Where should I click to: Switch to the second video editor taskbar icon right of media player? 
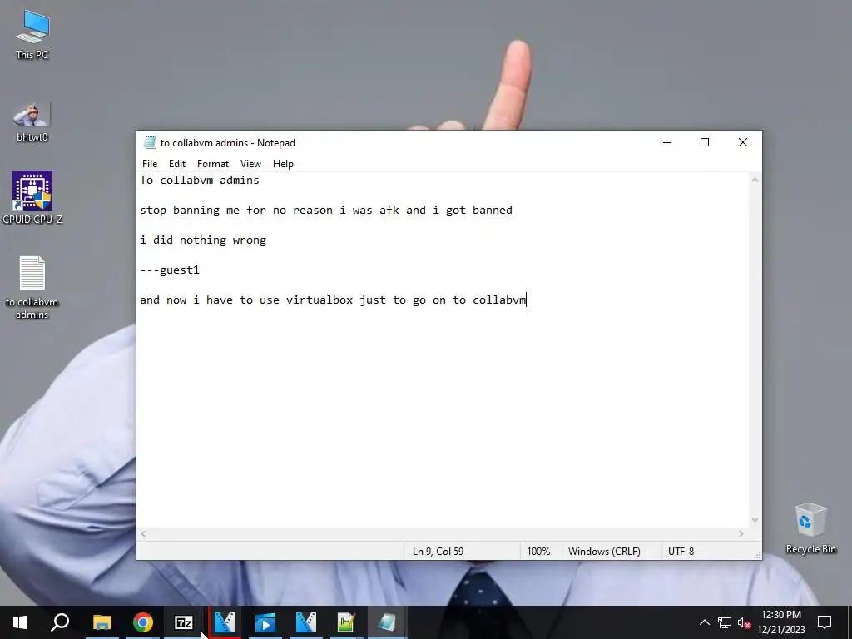[306, 622]
